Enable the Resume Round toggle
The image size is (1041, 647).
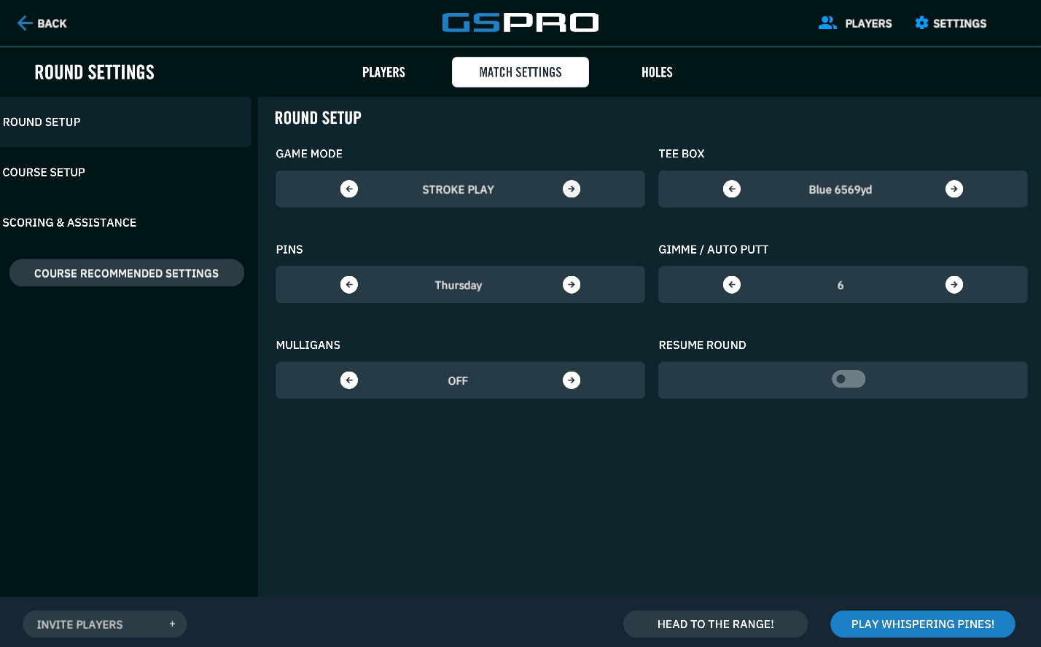849,379
